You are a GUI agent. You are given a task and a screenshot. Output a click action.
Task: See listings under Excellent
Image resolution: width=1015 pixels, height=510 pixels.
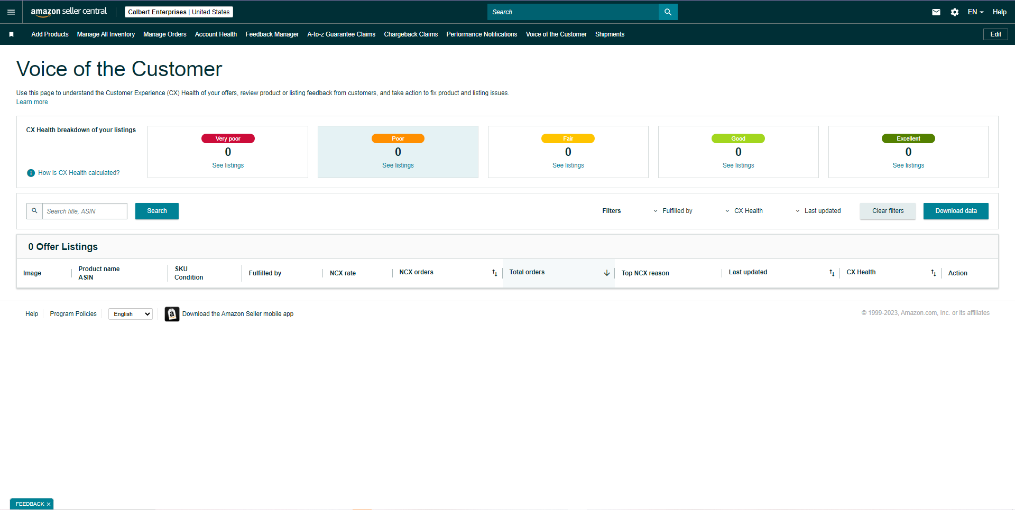coord(908,165)
